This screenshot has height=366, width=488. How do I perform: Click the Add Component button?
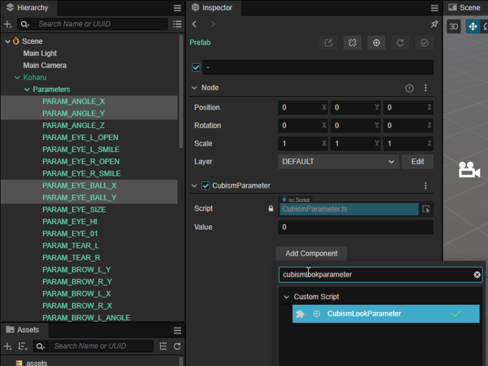pos(311,253)
